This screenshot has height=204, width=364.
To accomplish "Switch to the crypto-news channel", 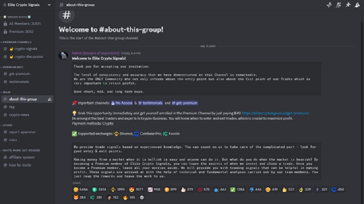I will pyautogui.click(x=20, y=115).
